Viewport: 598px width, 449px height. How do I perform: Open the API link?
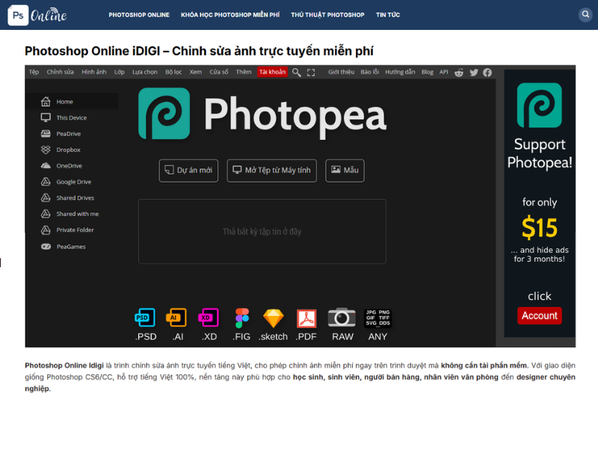pyautogui.click(x=443, y=72)
